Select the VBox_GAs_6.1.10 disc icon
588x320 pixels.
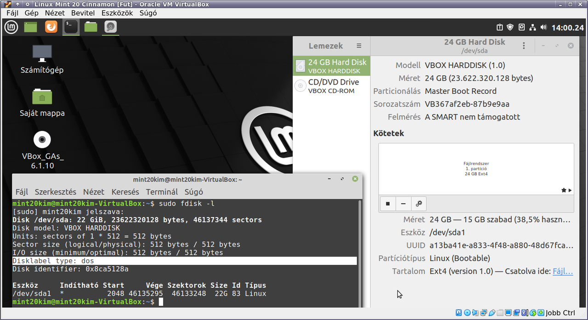[42, 150]
